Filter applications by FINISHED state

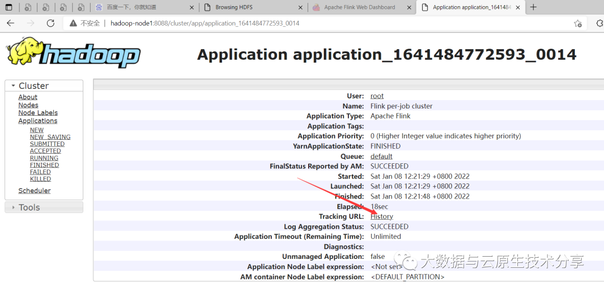45,165
